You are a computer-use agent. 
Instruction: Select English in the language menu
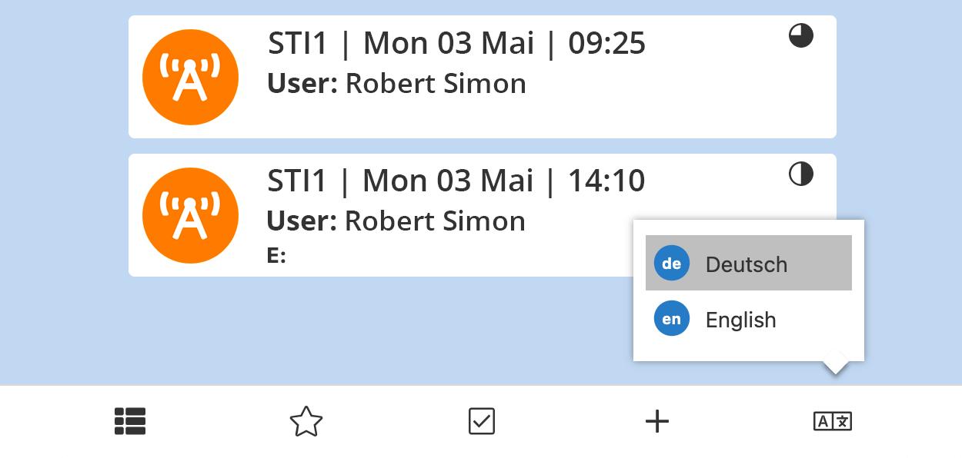click(x=749, y=319)
